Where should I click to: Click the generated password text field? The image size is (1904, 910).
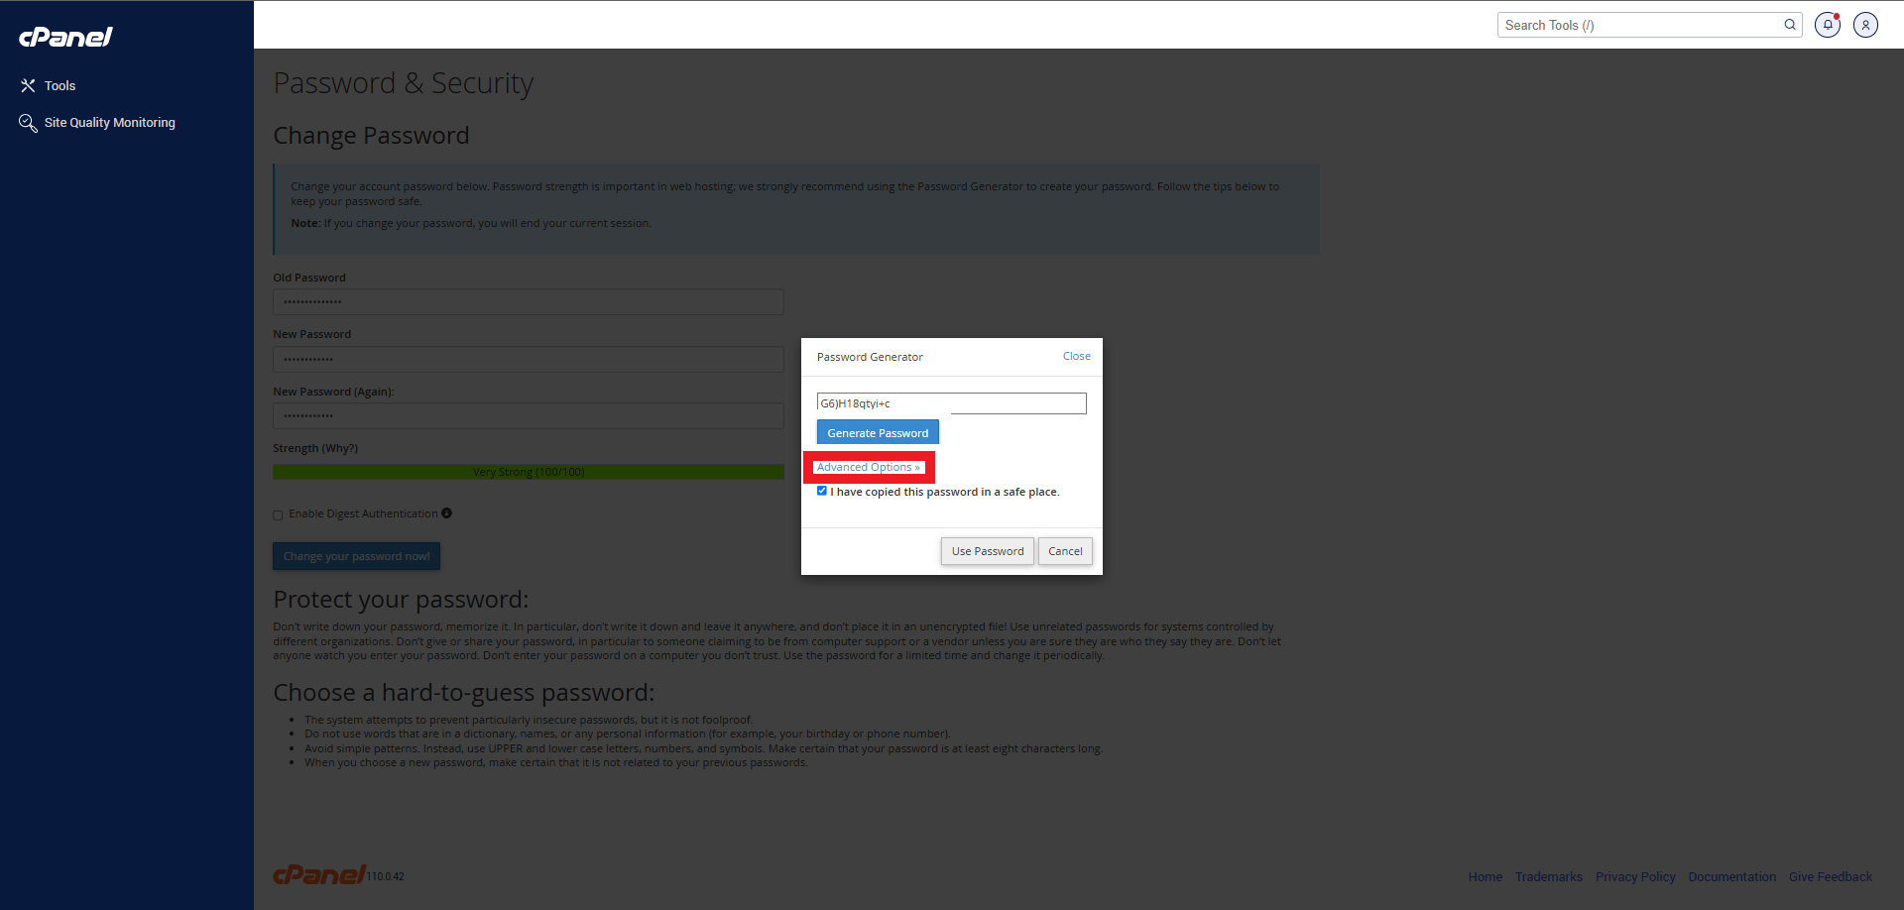(x=951, y=403)
